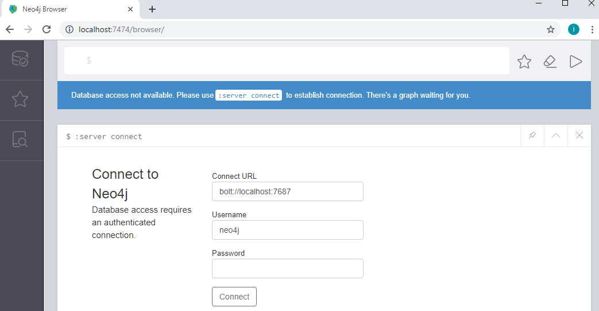Open the Chrome profile avatar
599x311 pixels.
click(x=573, y=29)
